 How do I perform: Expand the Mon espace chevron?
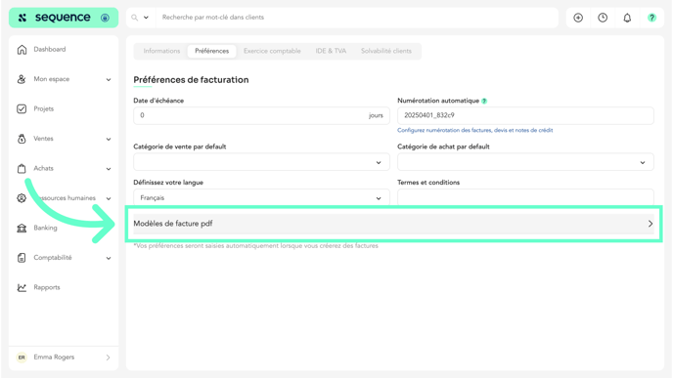point(109,79)
